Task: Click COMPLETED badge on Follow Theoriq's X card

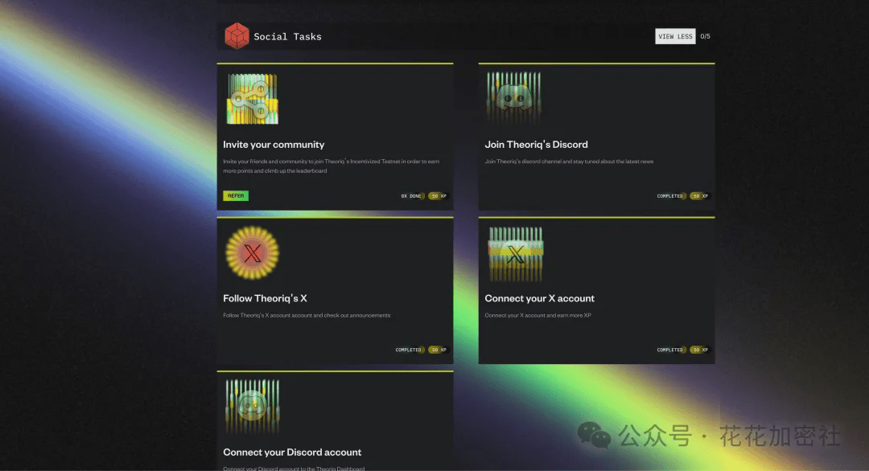Action: tap(409, 350)
